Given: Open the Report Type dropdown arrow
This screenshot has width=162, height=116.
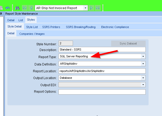Looking at the screenshot, I should 143,56.
